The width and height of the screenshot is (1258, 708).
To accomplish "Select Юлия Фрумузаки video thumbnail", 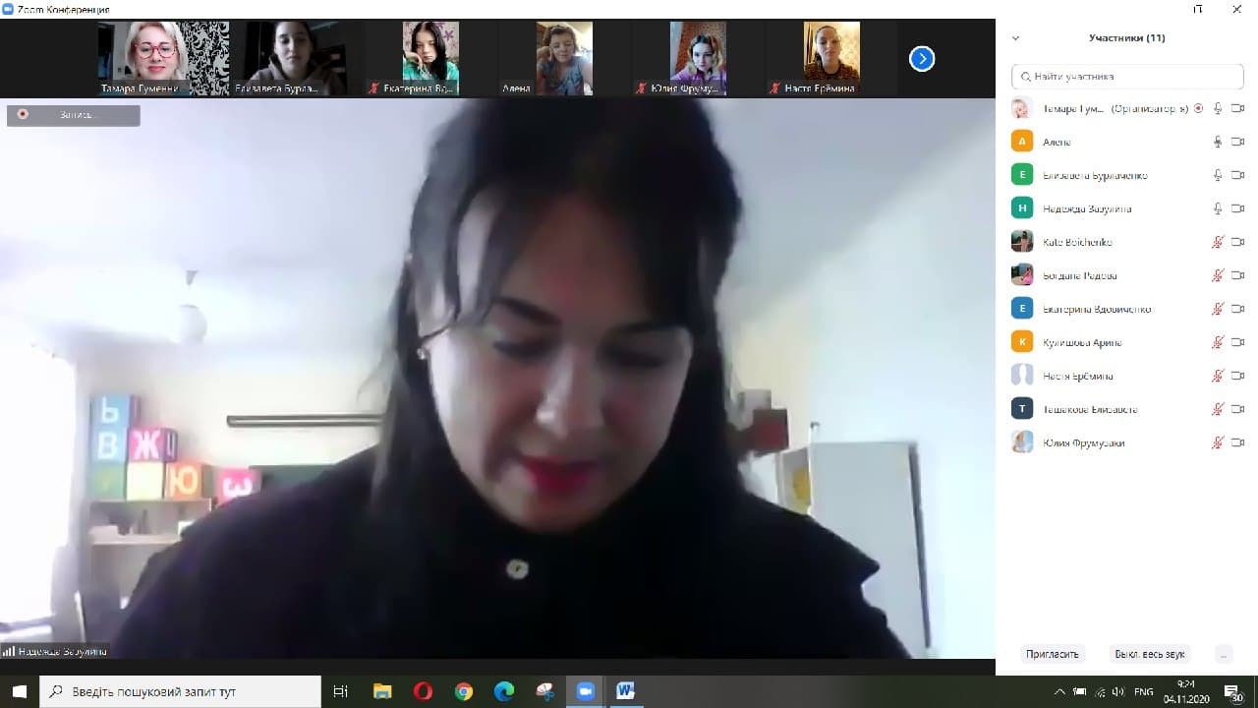I will click(x=698, y=58).
